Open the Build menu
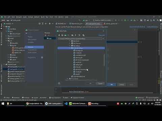The height and width of the screenshot is (121, 162). tap(43, 17)
